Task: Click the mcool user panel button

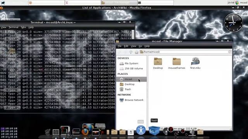Action: tap(244, 3)
